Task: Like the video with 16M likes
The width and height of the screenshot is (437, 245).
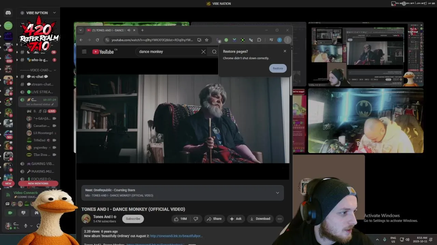Action: tap(181, 219)
